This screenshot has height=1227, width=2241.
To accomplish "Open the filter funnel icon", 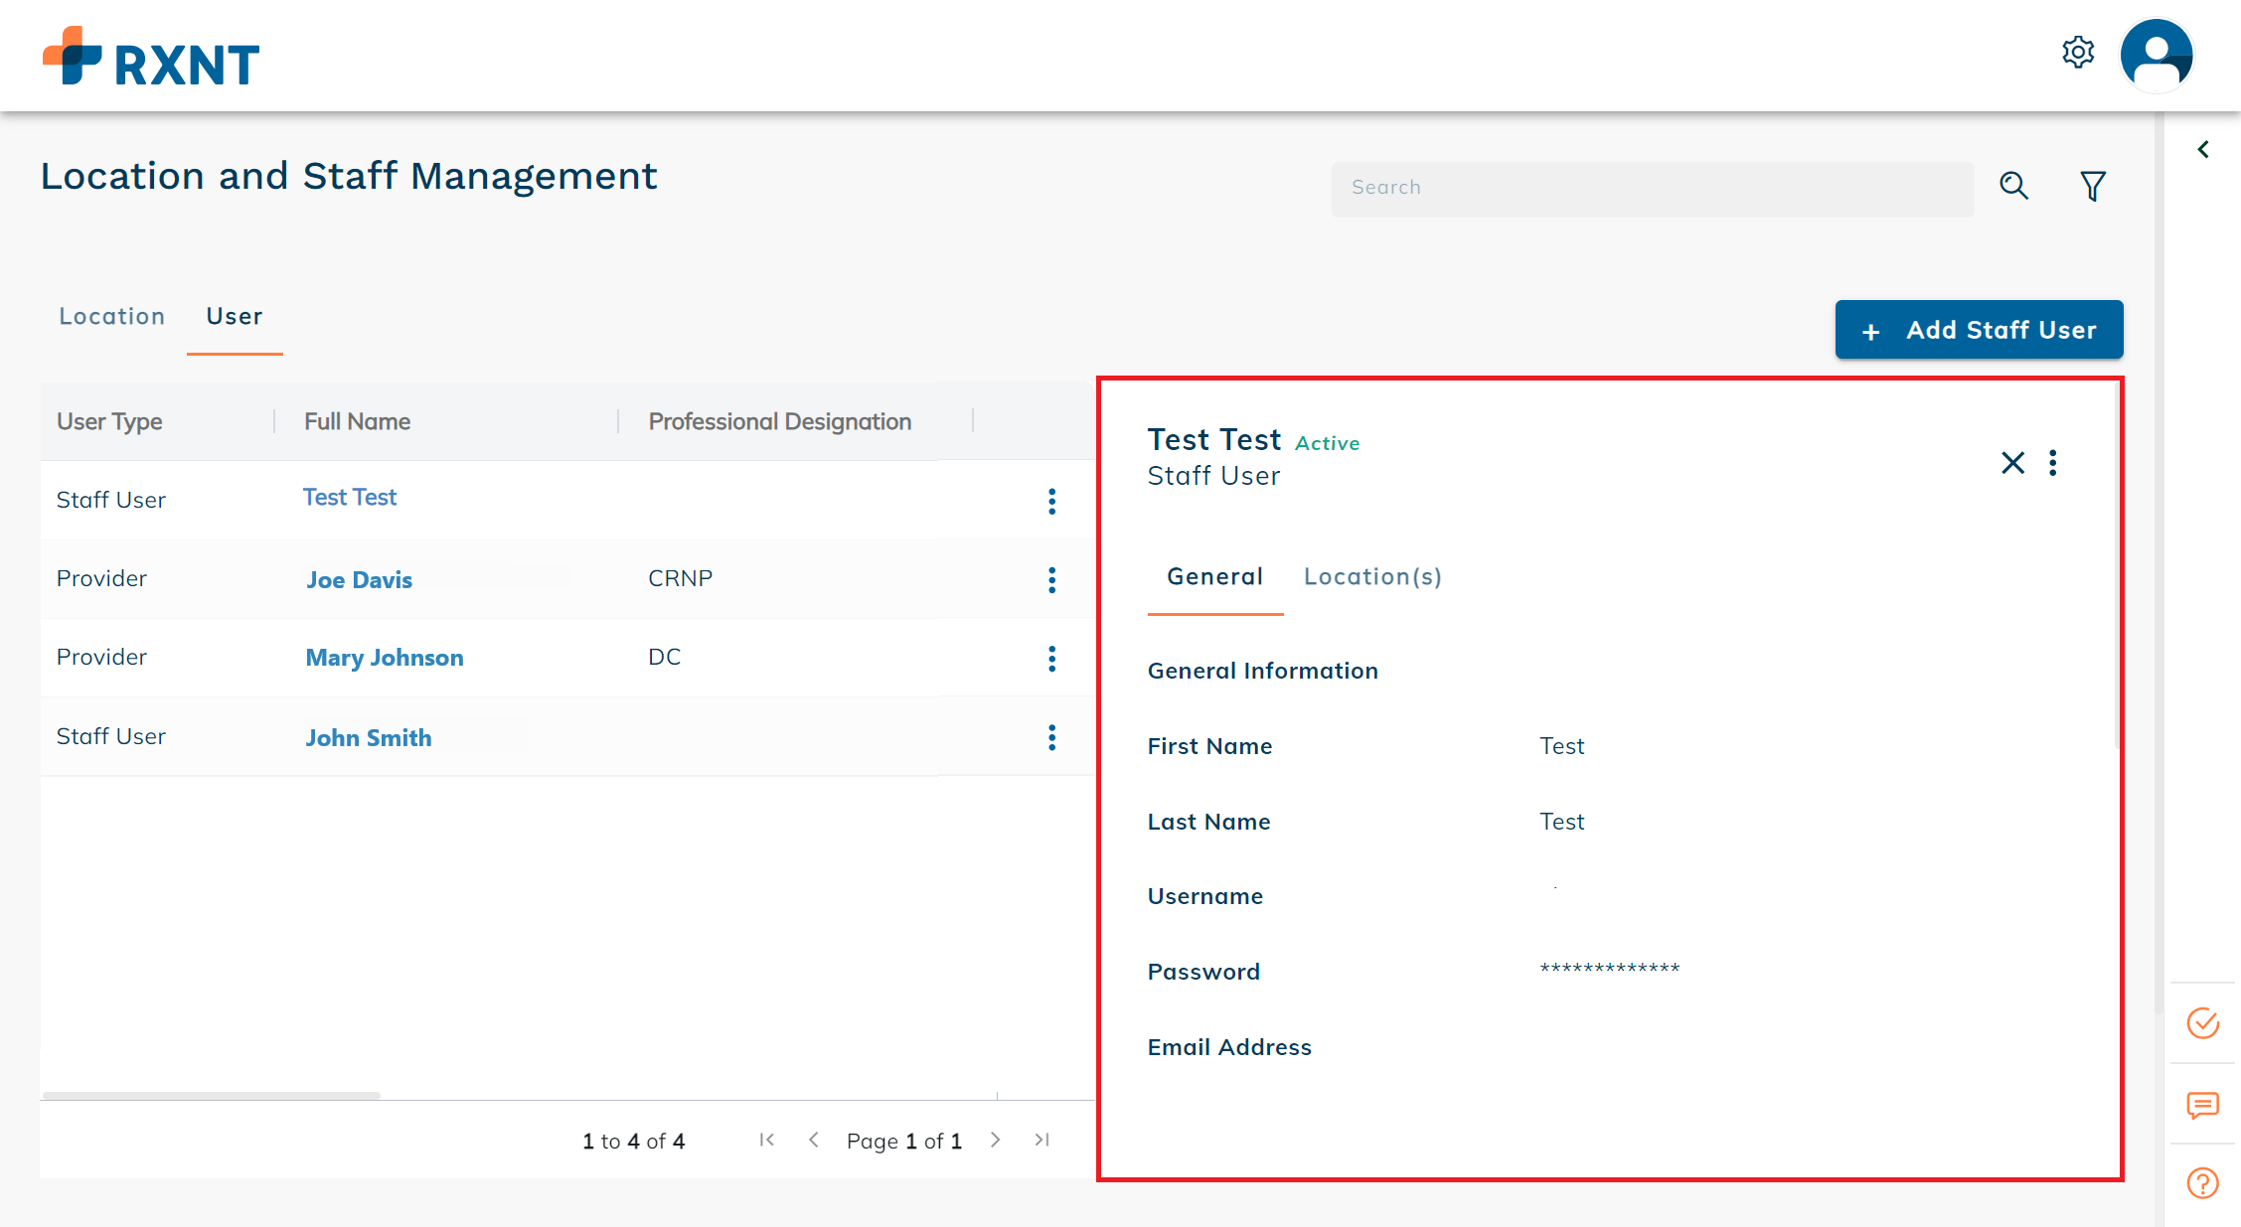I will (x=2093, y=186).
